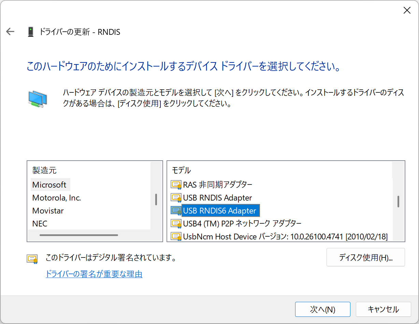Click manufacturer list vertical scrollbar thumb
This screenshot has height=324, width=419.
[x=156, y=200]
